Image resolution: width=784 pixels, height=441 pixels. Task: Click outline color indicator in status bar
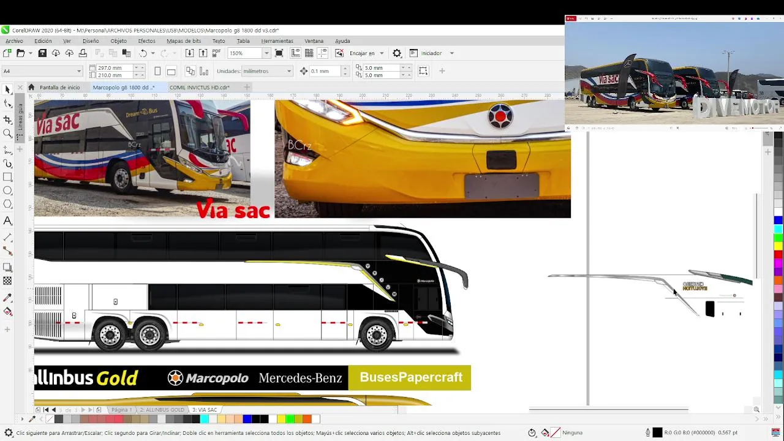(657, 432)
